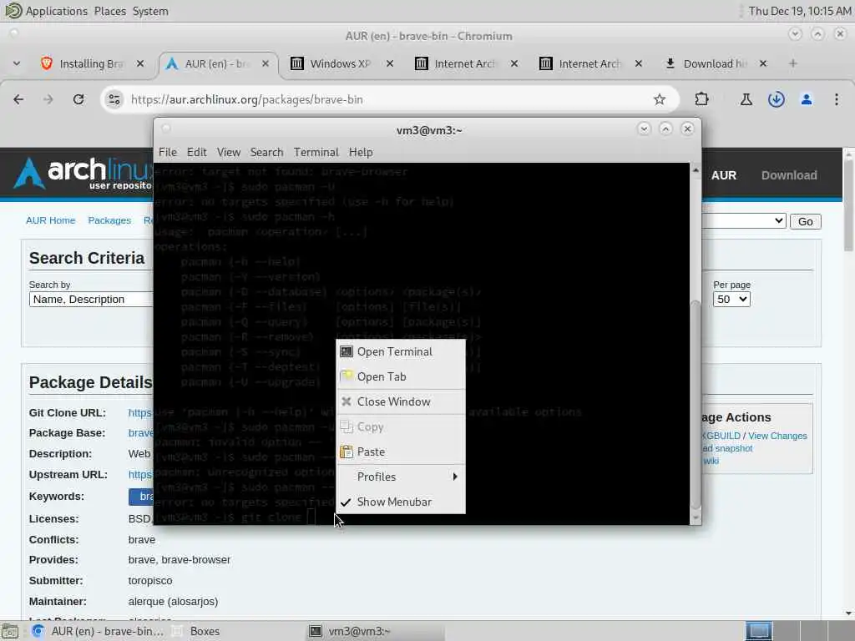
Task: Open the terminal Help menu
Action: click(x=361, y=152)
